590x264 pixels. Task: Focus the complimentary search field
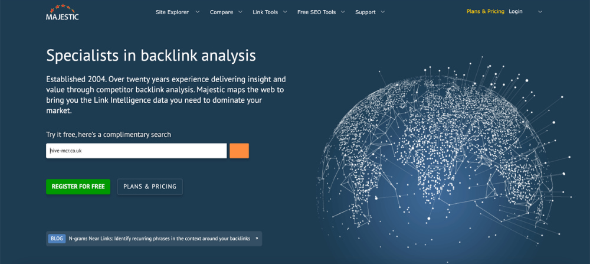pos(136,151)
